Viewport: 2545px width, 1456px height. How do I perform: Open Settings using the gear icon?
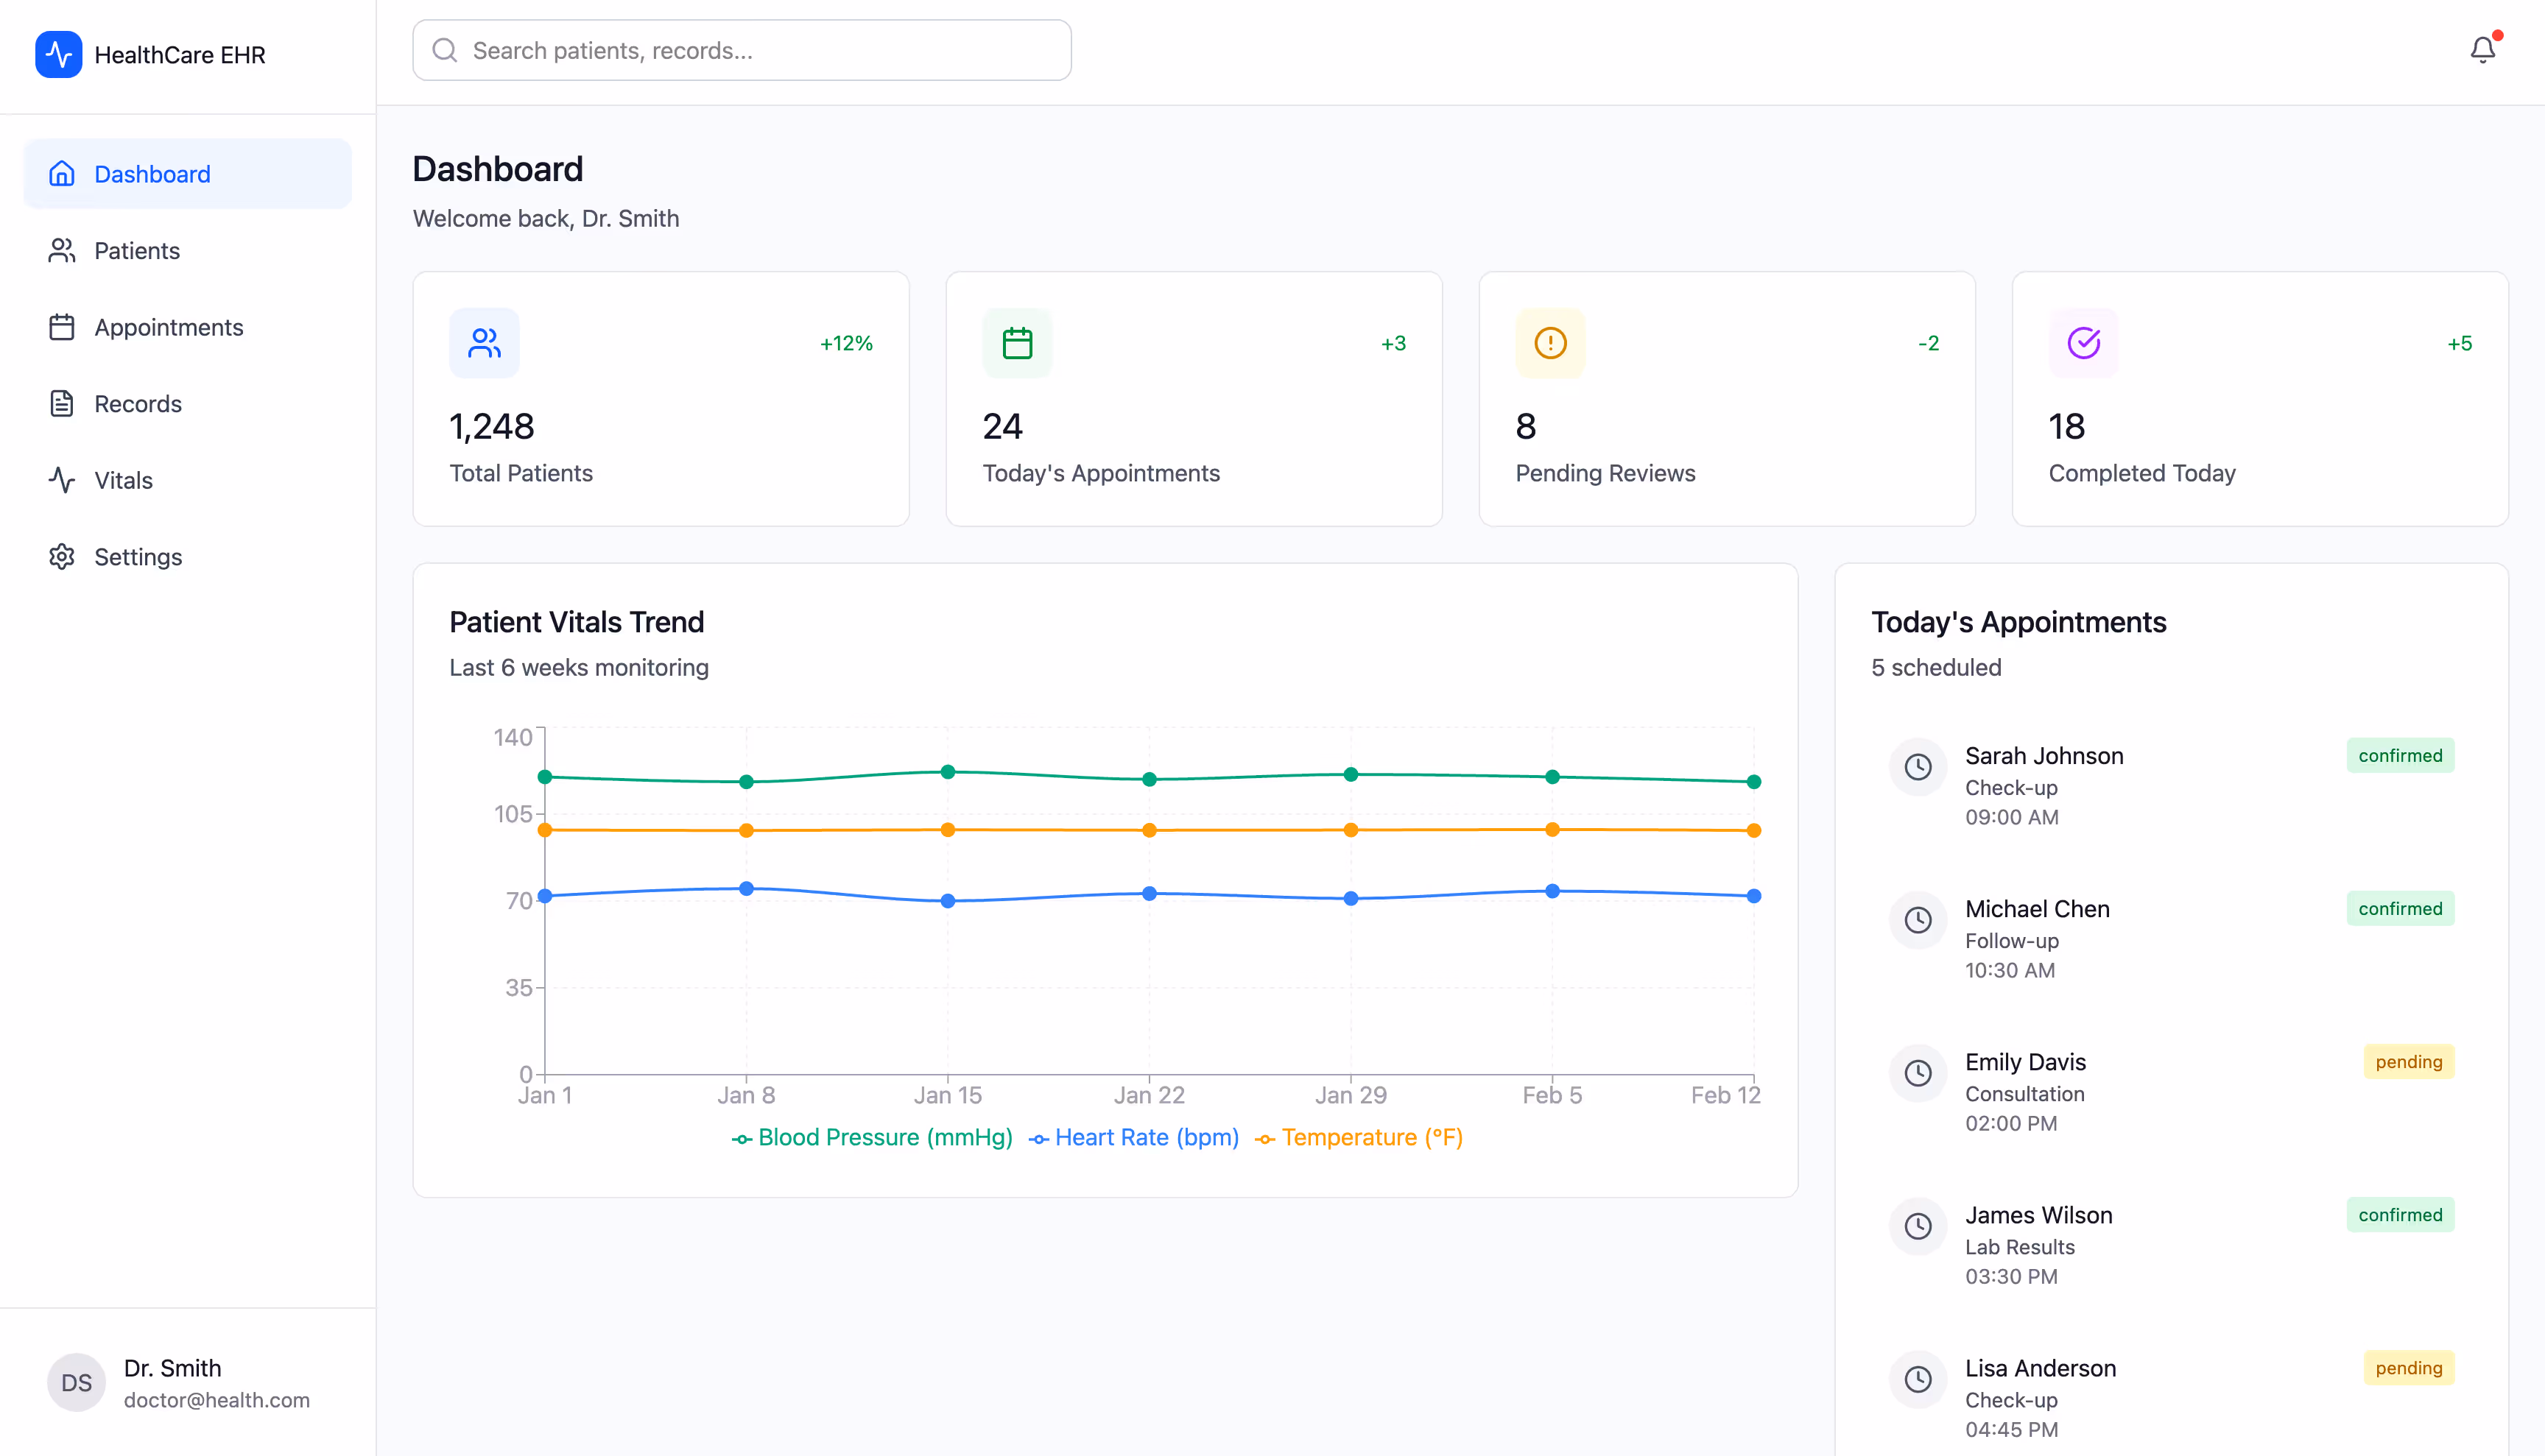click(62, 557)
